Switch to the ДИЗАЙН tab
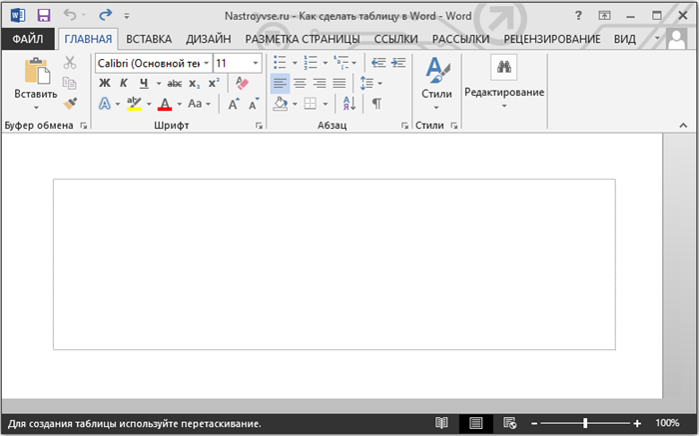Screen dimensions: 699x436 (208, 39)
